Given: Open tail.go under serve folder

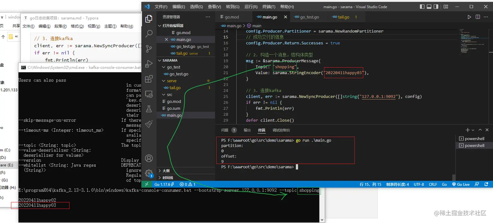Looking at the screenshot, I should point(186,88).
